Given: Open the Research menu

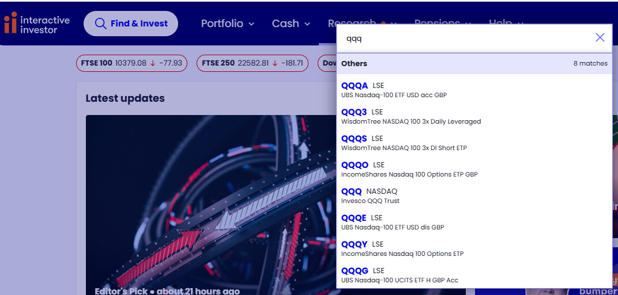Looking at the screenshot, I should [362, 23].
